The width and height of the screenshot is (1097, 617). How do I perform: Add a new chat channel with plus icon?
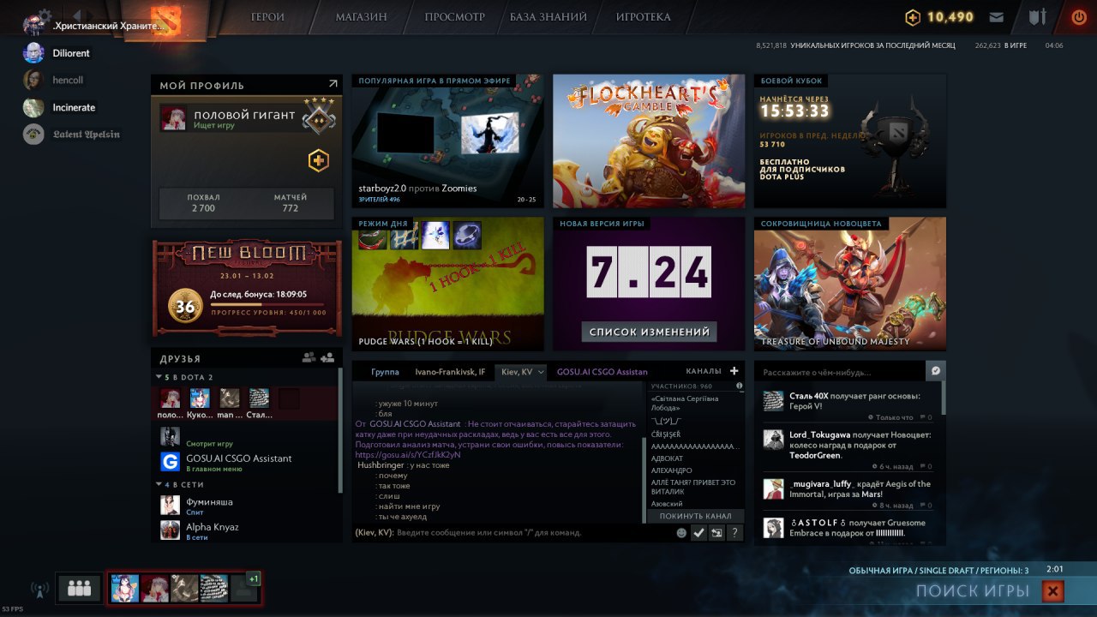pyautogui.click(x=734, y=371)
